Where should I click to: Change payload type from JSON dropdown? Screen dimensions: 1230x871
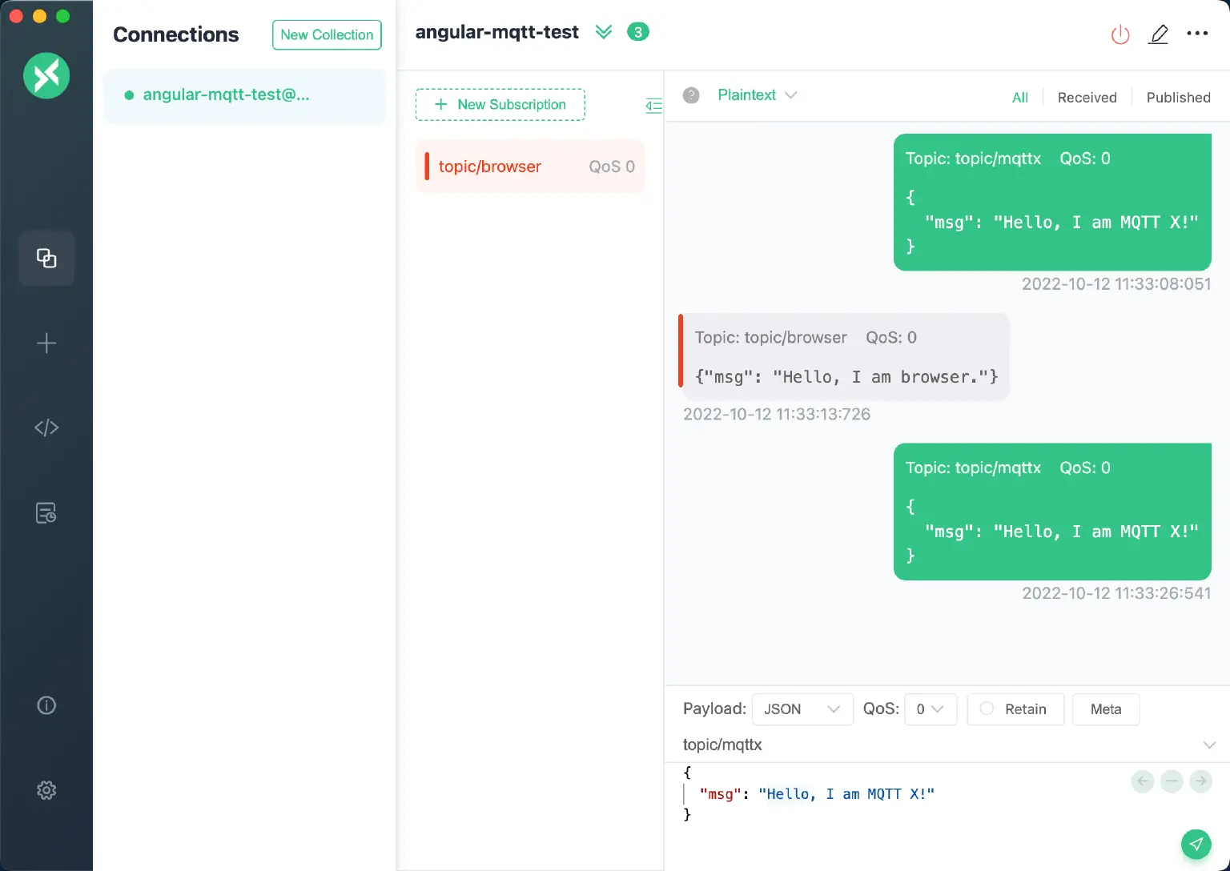[802, 709]
